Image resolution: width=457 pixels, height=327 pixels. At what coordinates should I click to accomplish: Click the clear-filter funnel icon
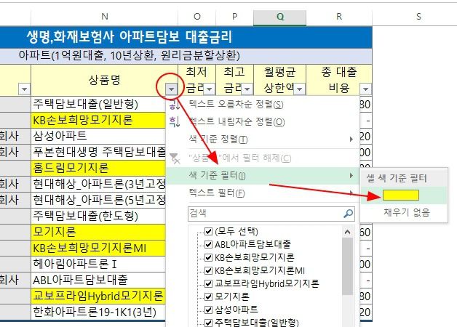[175, 158]
